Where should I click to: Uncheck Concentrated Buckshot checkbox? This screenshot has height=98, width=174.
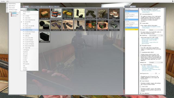(141, 14)
